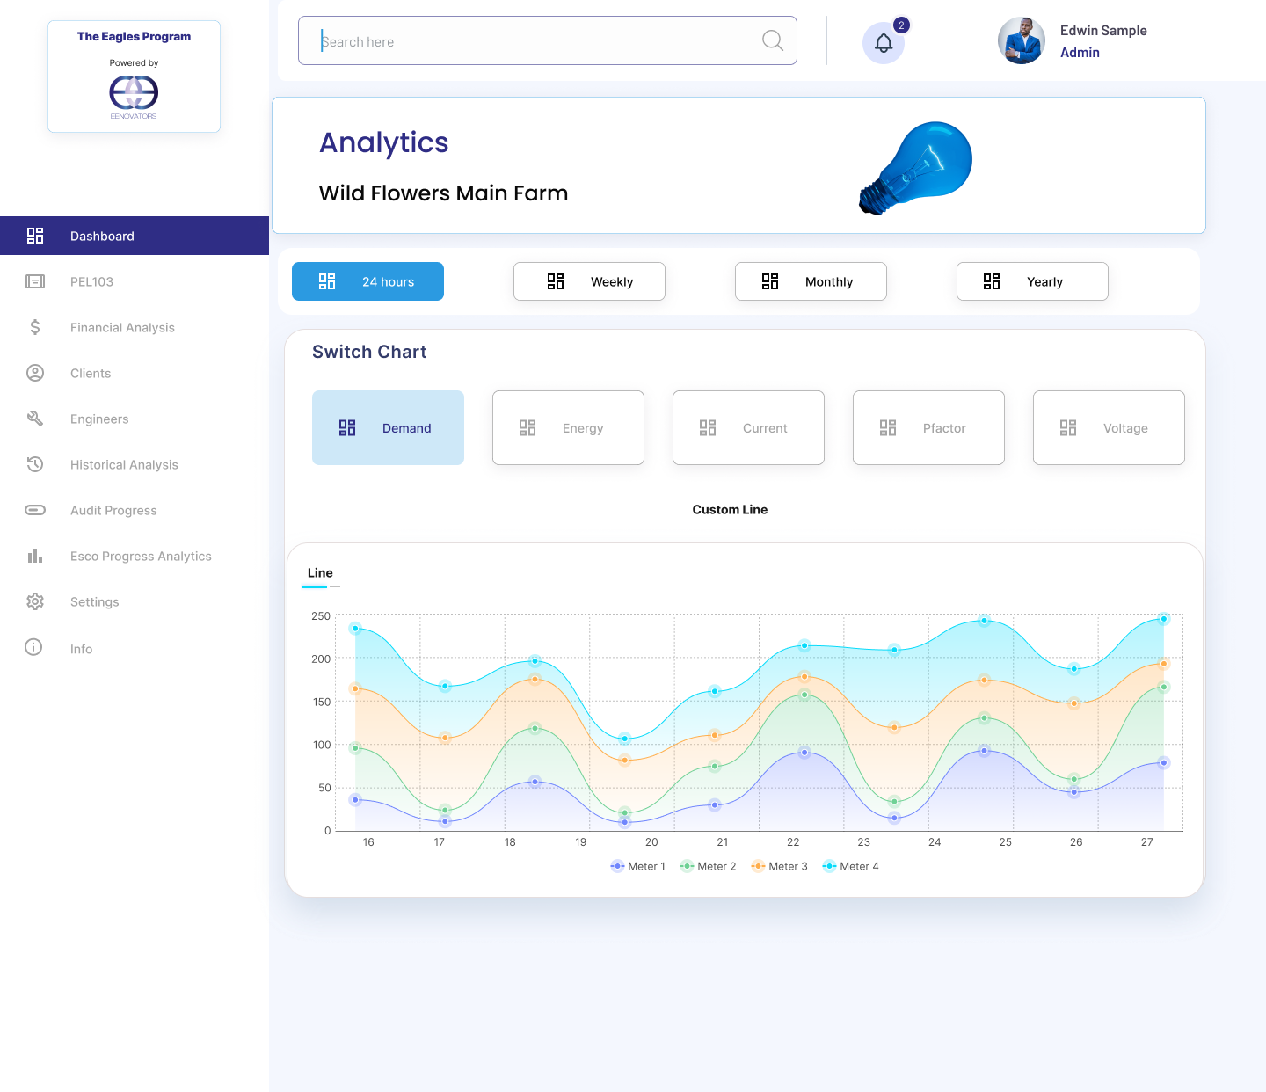Click Edwin Sample's profile avatar
This screenshot has width=1266, height=1092.
(x=1022, y=40)
